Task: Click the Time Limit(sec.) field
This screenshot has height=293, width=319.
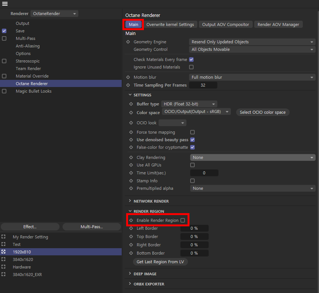Action: 204,173
